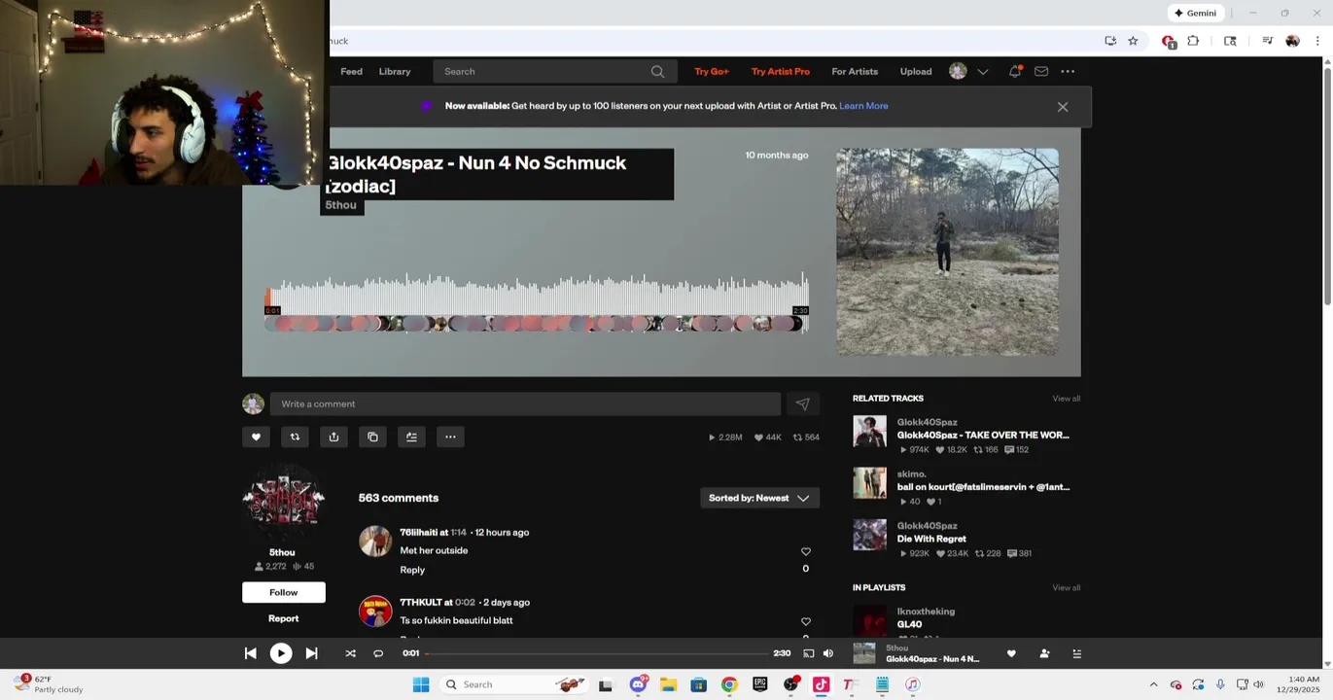Repost the track using the repost icon
This screenshot has height=700, width=1333.
295,437
